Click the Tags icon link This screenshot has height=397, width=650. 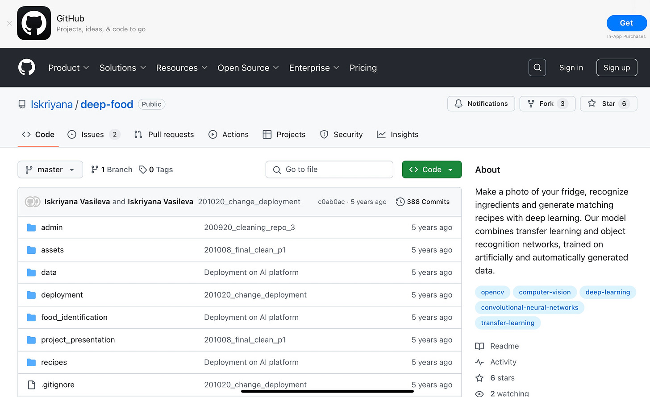(143, 170)
